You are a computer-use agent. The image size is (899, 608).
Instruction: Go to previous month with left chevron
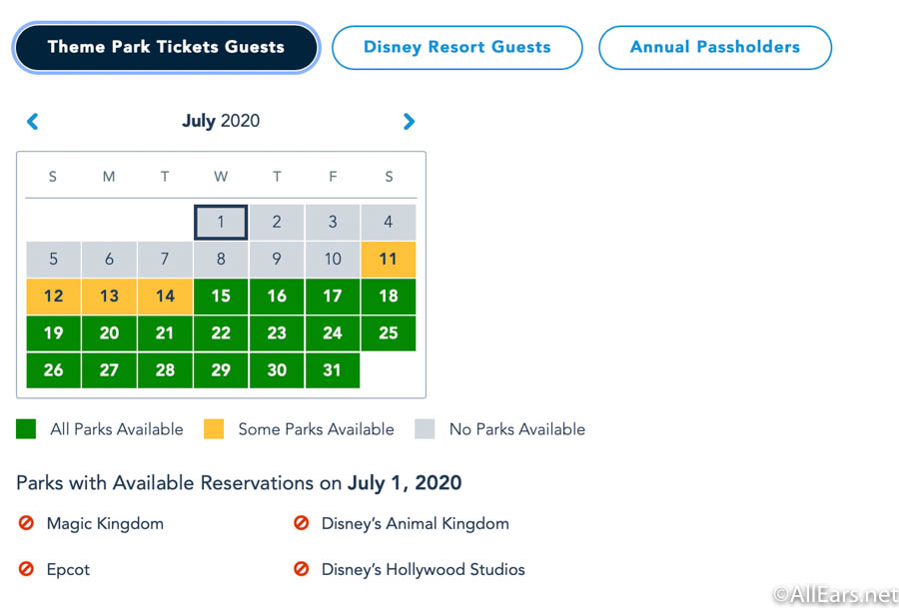coord(33,122)
